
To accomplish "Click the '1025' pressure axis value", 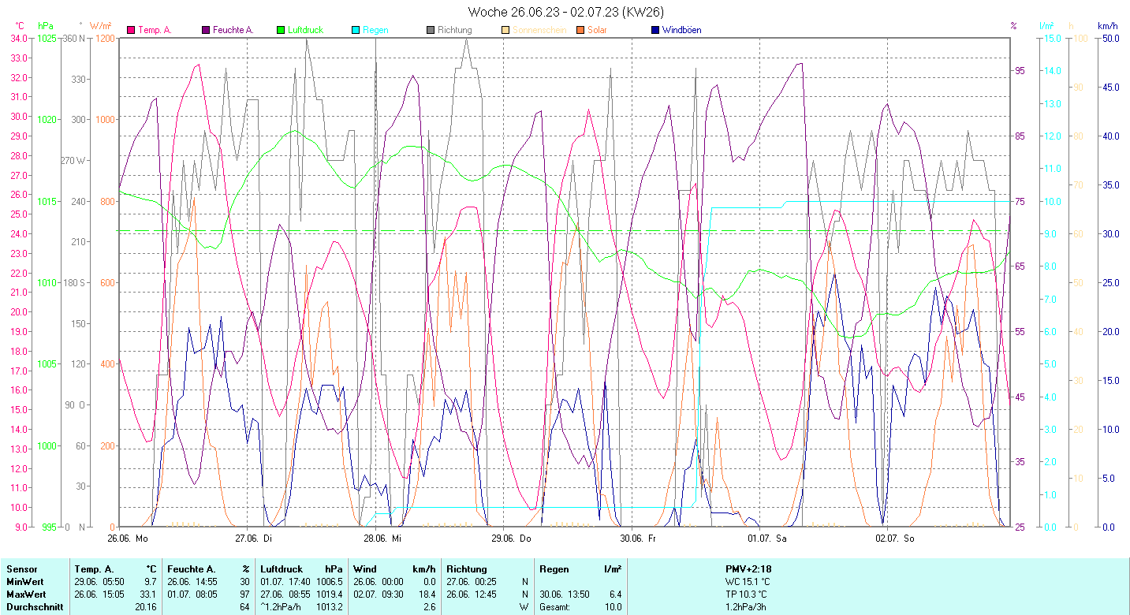I will [x=47, y=38].
